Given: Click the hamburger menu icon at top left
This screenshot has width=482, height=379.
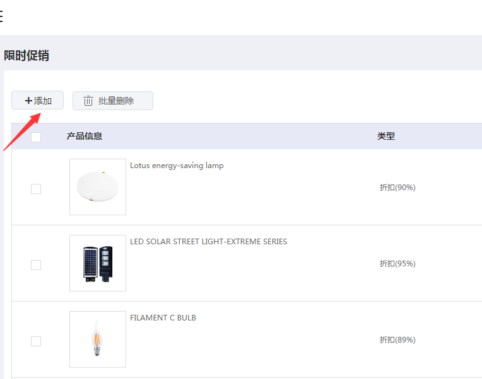Looking at the screenshot, I should 1,16.
